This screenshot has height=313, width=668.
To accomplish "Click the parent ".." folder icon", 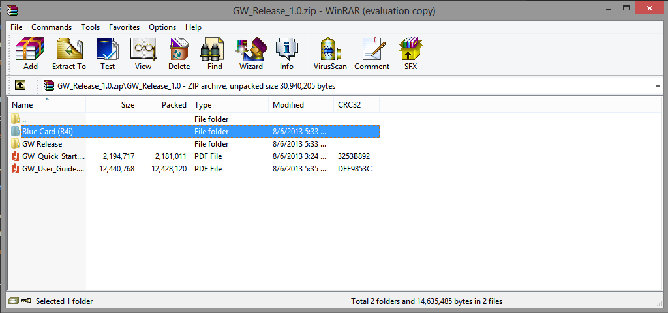I will coord(16,119).
